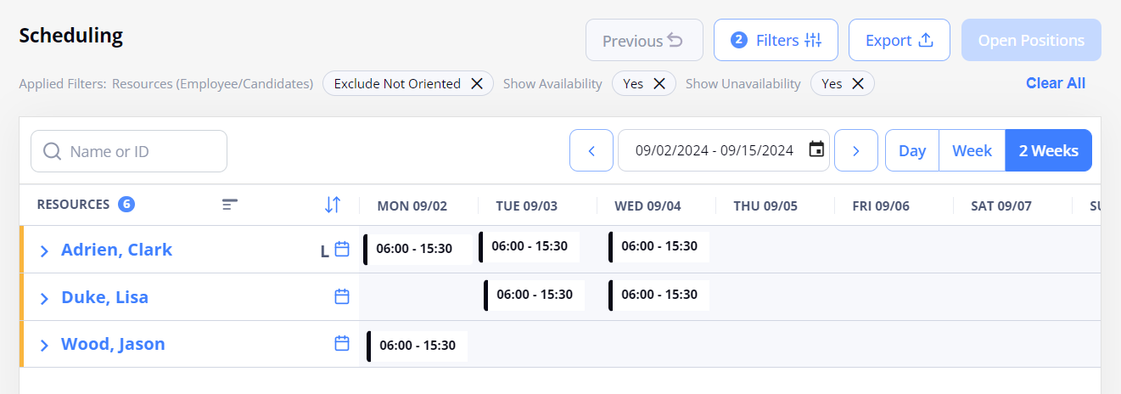Go to previous date range arrow
Image resolution: width=1121 pixels, height=394 pixels.
tap(591, 150)
